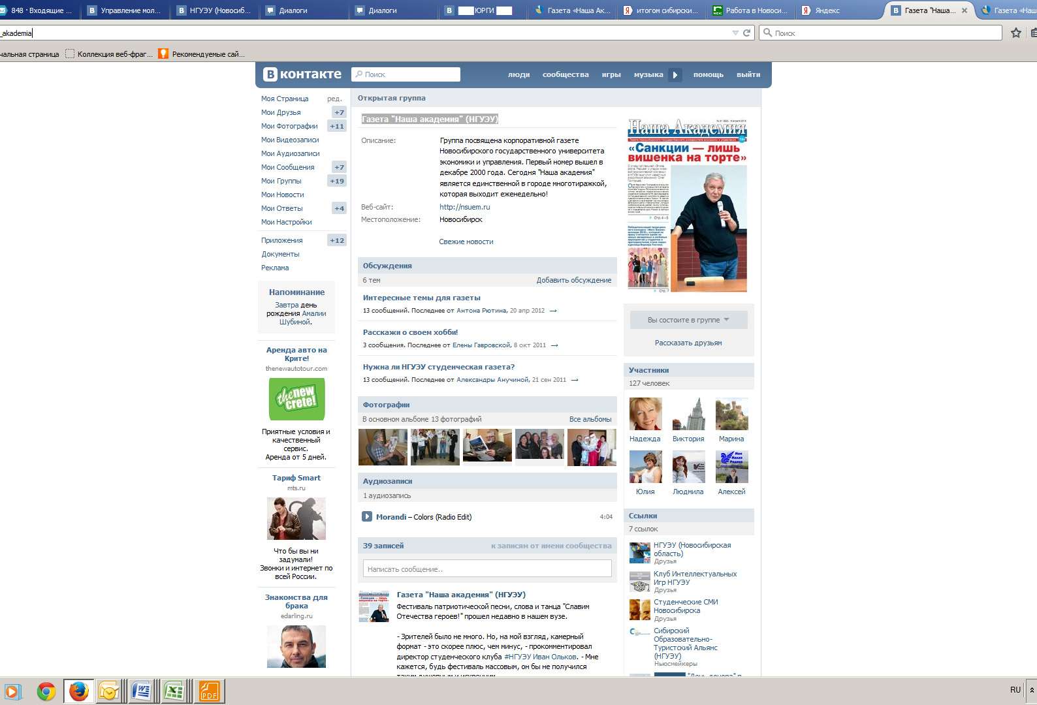This screenshot has width=1037, height=705.
Task: Click the bookmark star icon in the browser toolbar
Action: coord(1016,33)
